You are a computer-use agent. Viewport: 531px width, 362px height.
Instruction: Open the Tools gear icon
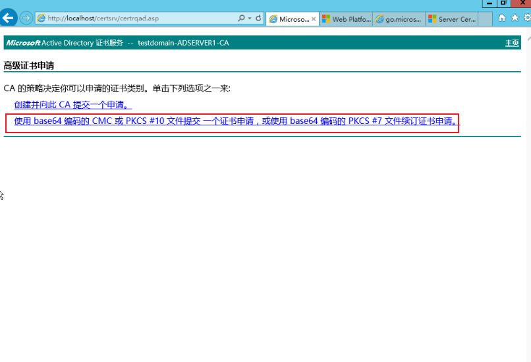coord(528,18)
